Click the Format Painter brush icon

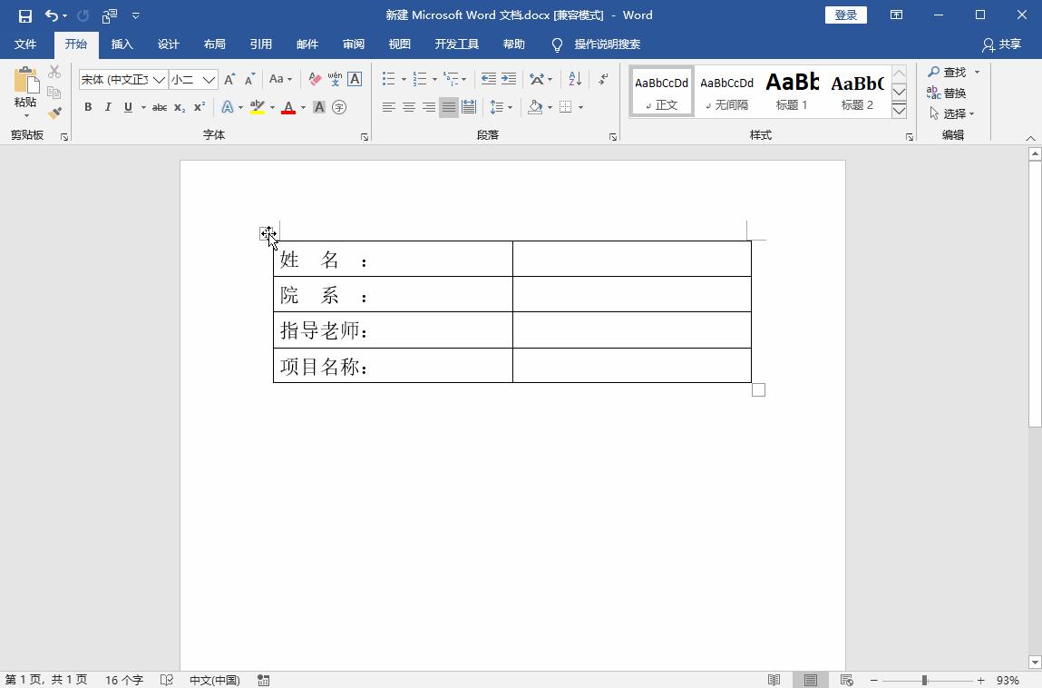[x=54, y=113]
